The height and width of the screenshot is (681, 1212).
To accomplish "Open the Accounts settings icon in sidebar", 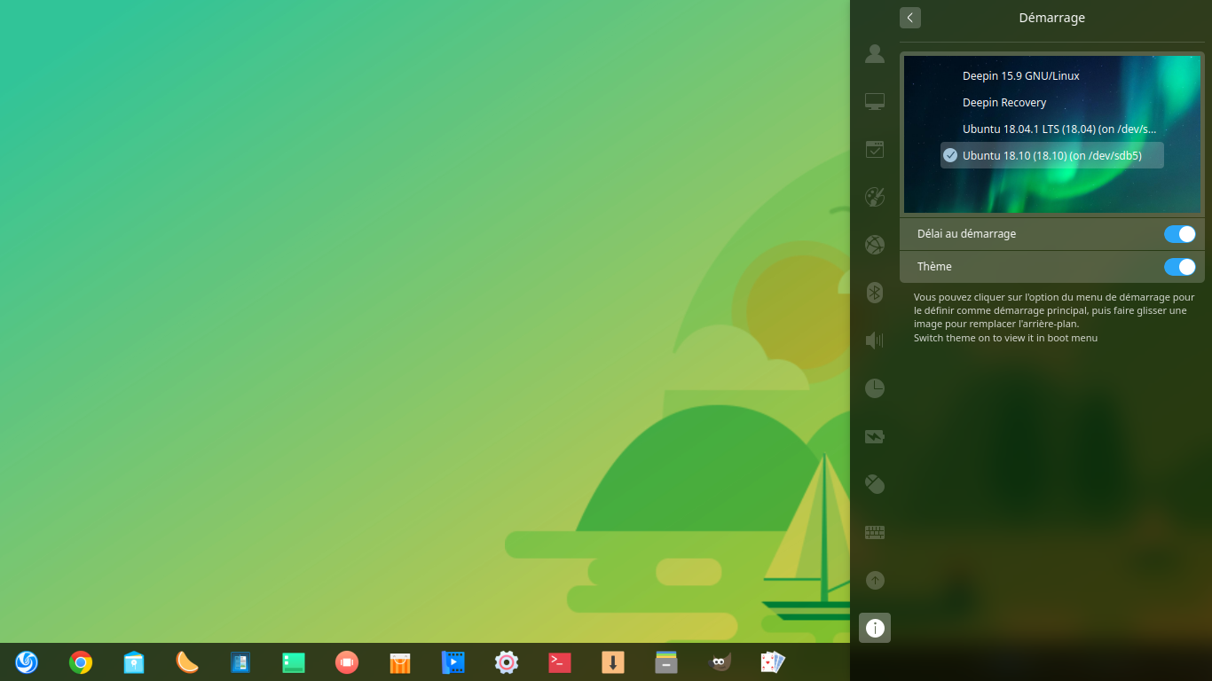I will pos(875,54).
